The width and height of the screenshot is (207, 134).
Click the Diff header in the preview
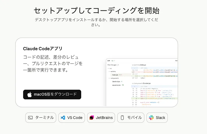(109, 61)
